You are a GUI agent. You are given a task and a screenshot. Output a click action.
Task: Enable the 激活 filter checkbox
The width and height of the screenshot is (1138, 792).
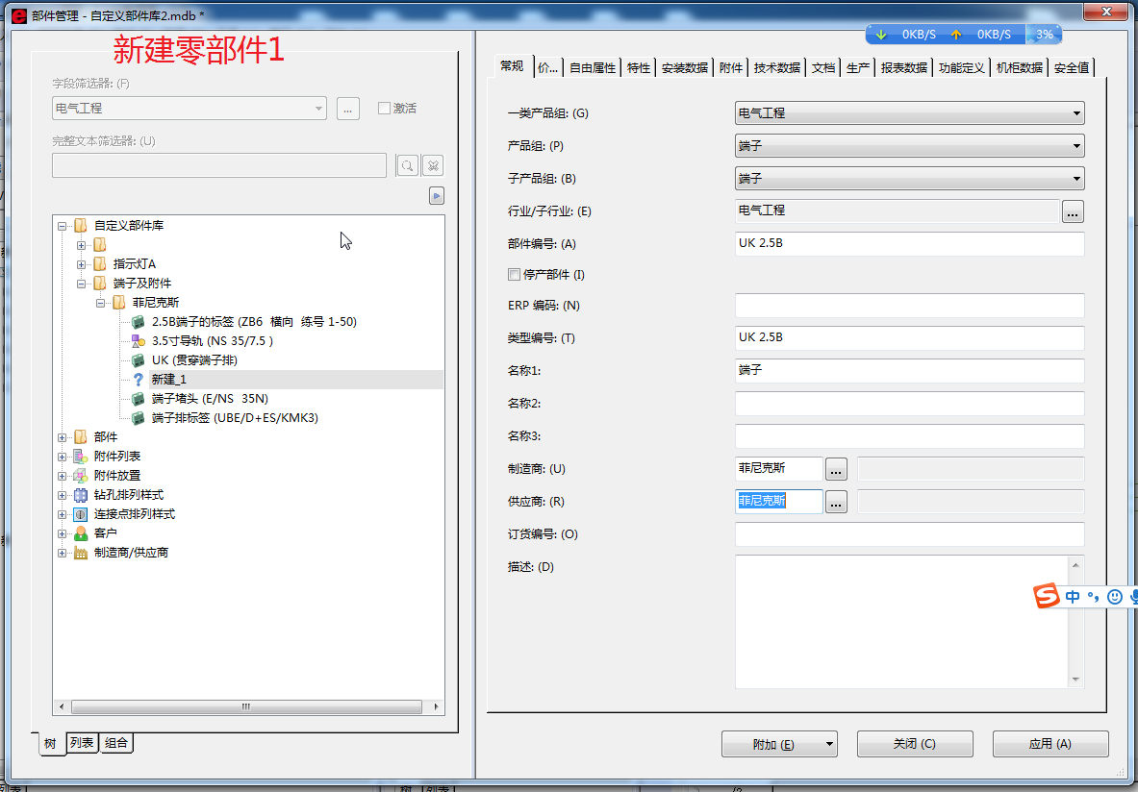pyautogui.click(x=384, y=109)
